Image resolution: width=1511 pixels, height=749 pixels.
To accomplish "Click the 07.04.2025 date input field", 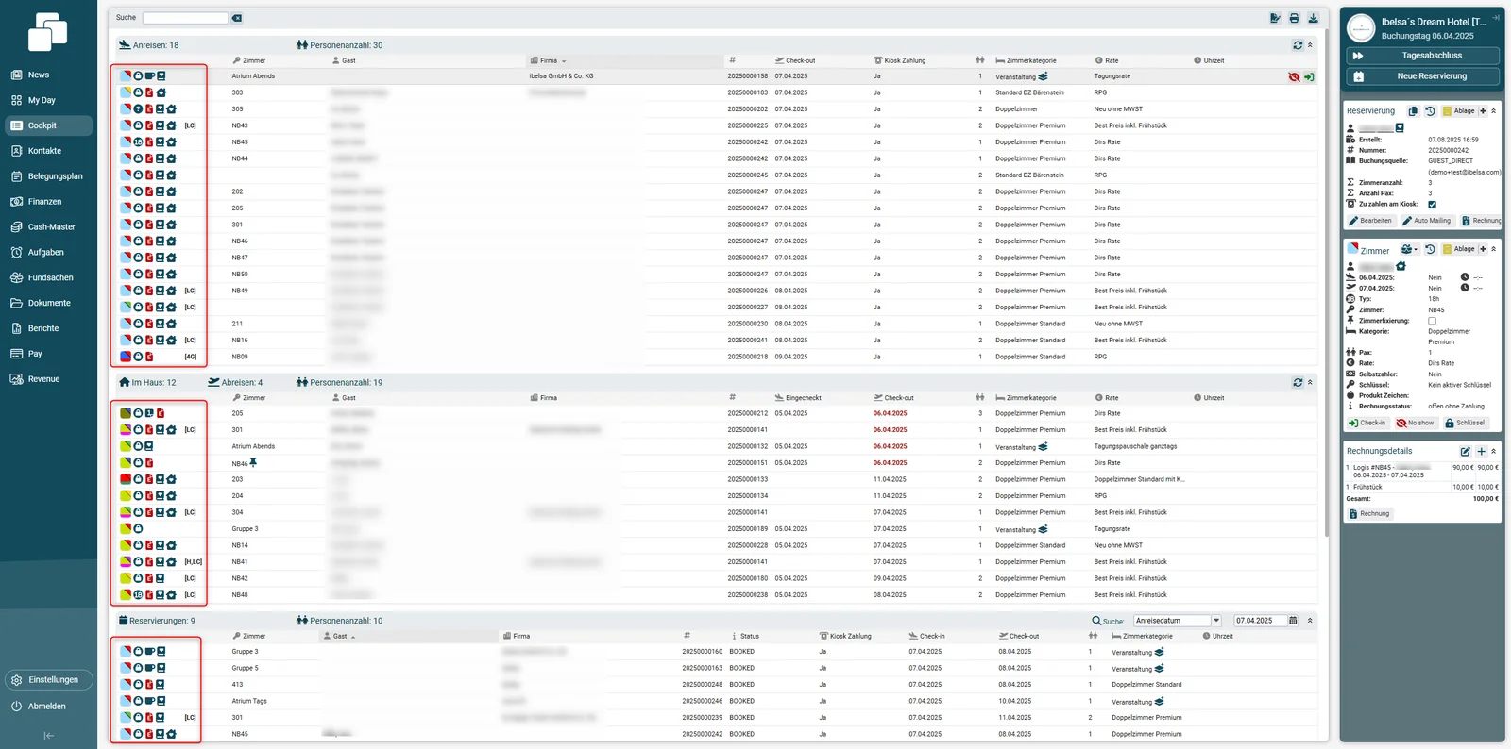I will point(1259,621).
